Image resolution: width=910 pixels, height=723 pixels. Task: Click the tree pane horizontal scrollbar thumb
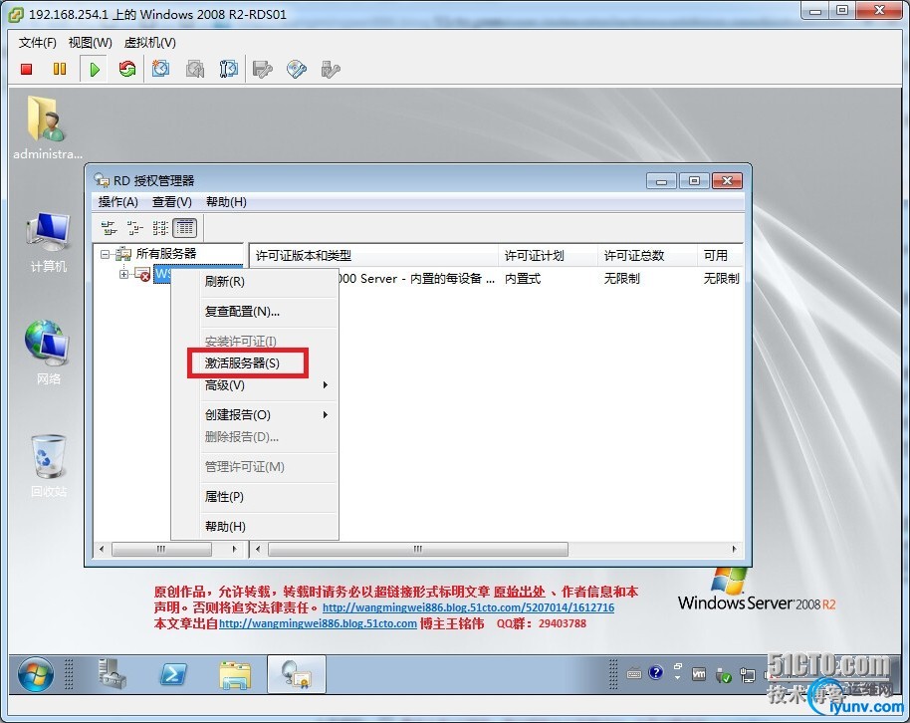tap(161, 549)
